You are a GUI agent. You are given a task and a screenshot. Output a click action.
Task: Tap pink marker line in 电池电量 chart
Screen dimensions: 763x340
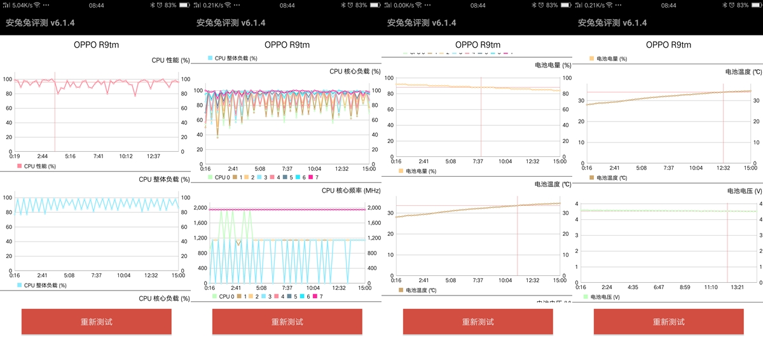[481, 116]
